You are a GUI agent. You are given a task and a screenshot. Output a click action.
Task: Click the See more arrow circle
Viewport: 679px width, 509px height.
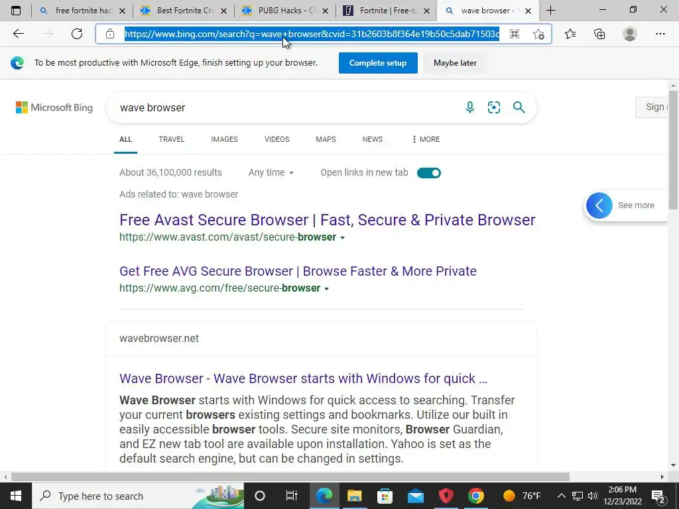point(599,205)
